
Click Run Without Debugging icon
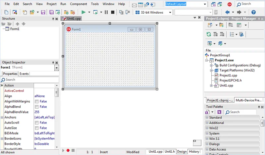pos(95,12)
